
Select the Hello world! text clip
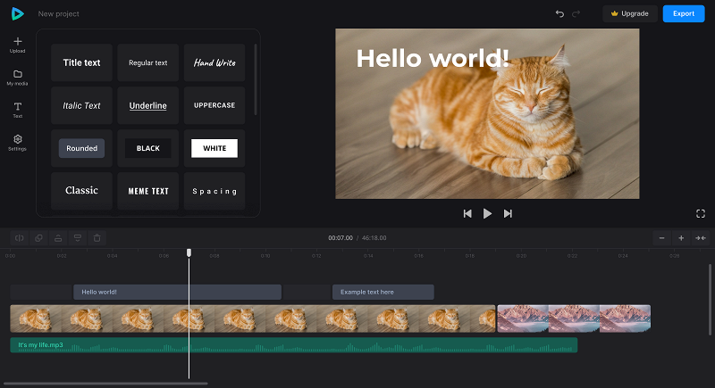pos(177,292)
